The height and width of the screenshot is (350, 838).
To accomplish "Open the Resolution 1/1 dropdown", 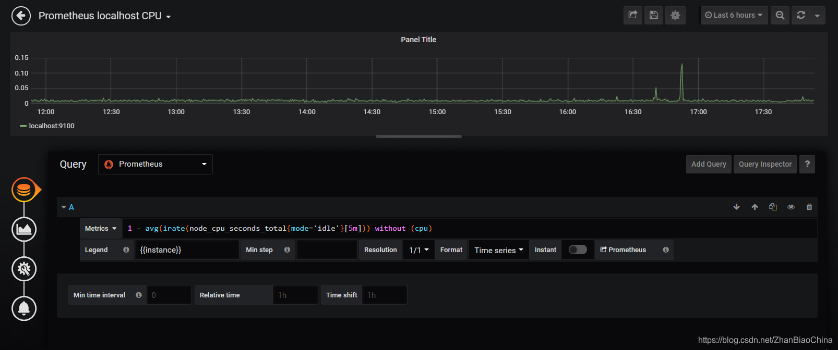I will [419, 250].
